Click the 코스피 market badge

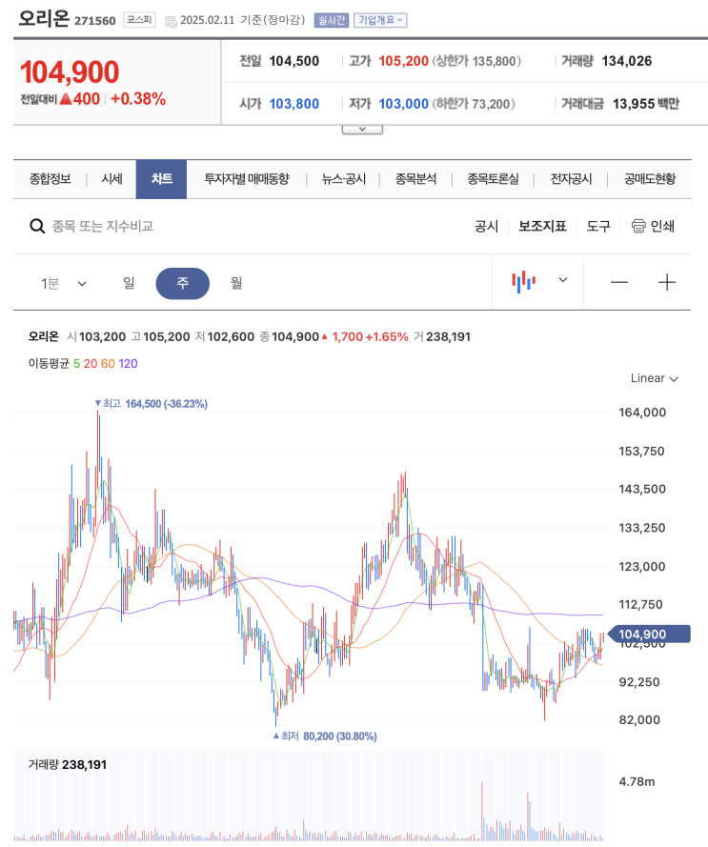click(x=139, y=21)
